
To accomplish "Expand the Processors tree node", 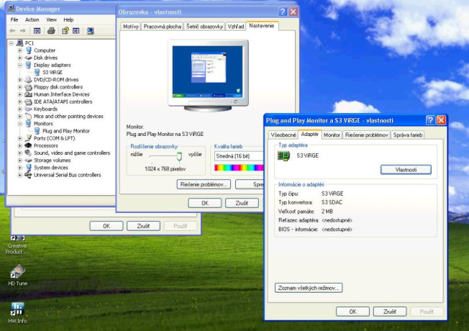I will (x=19, y=146).
